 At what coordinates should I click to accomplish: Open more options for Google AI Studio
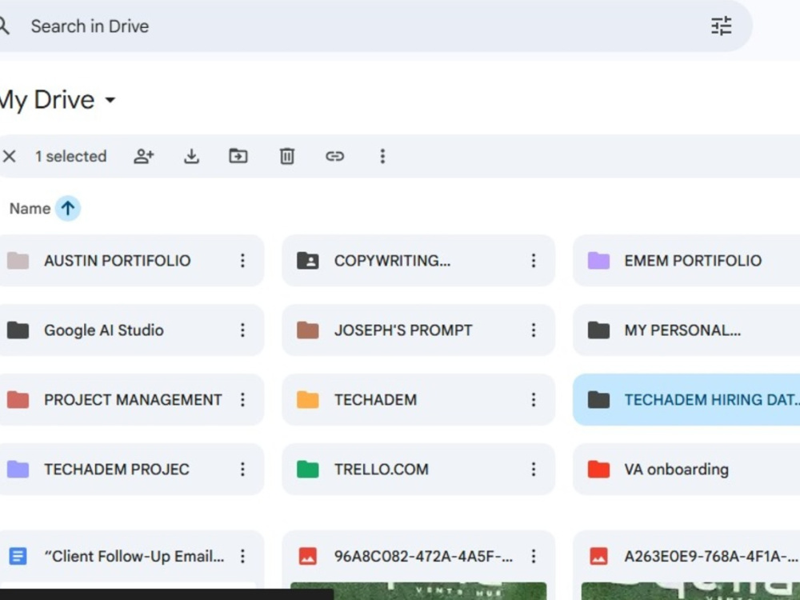(x=243, y=330)
